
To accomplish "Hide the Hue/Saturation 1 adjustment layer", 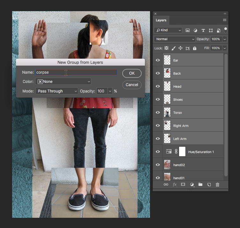I will pos(158,152).
